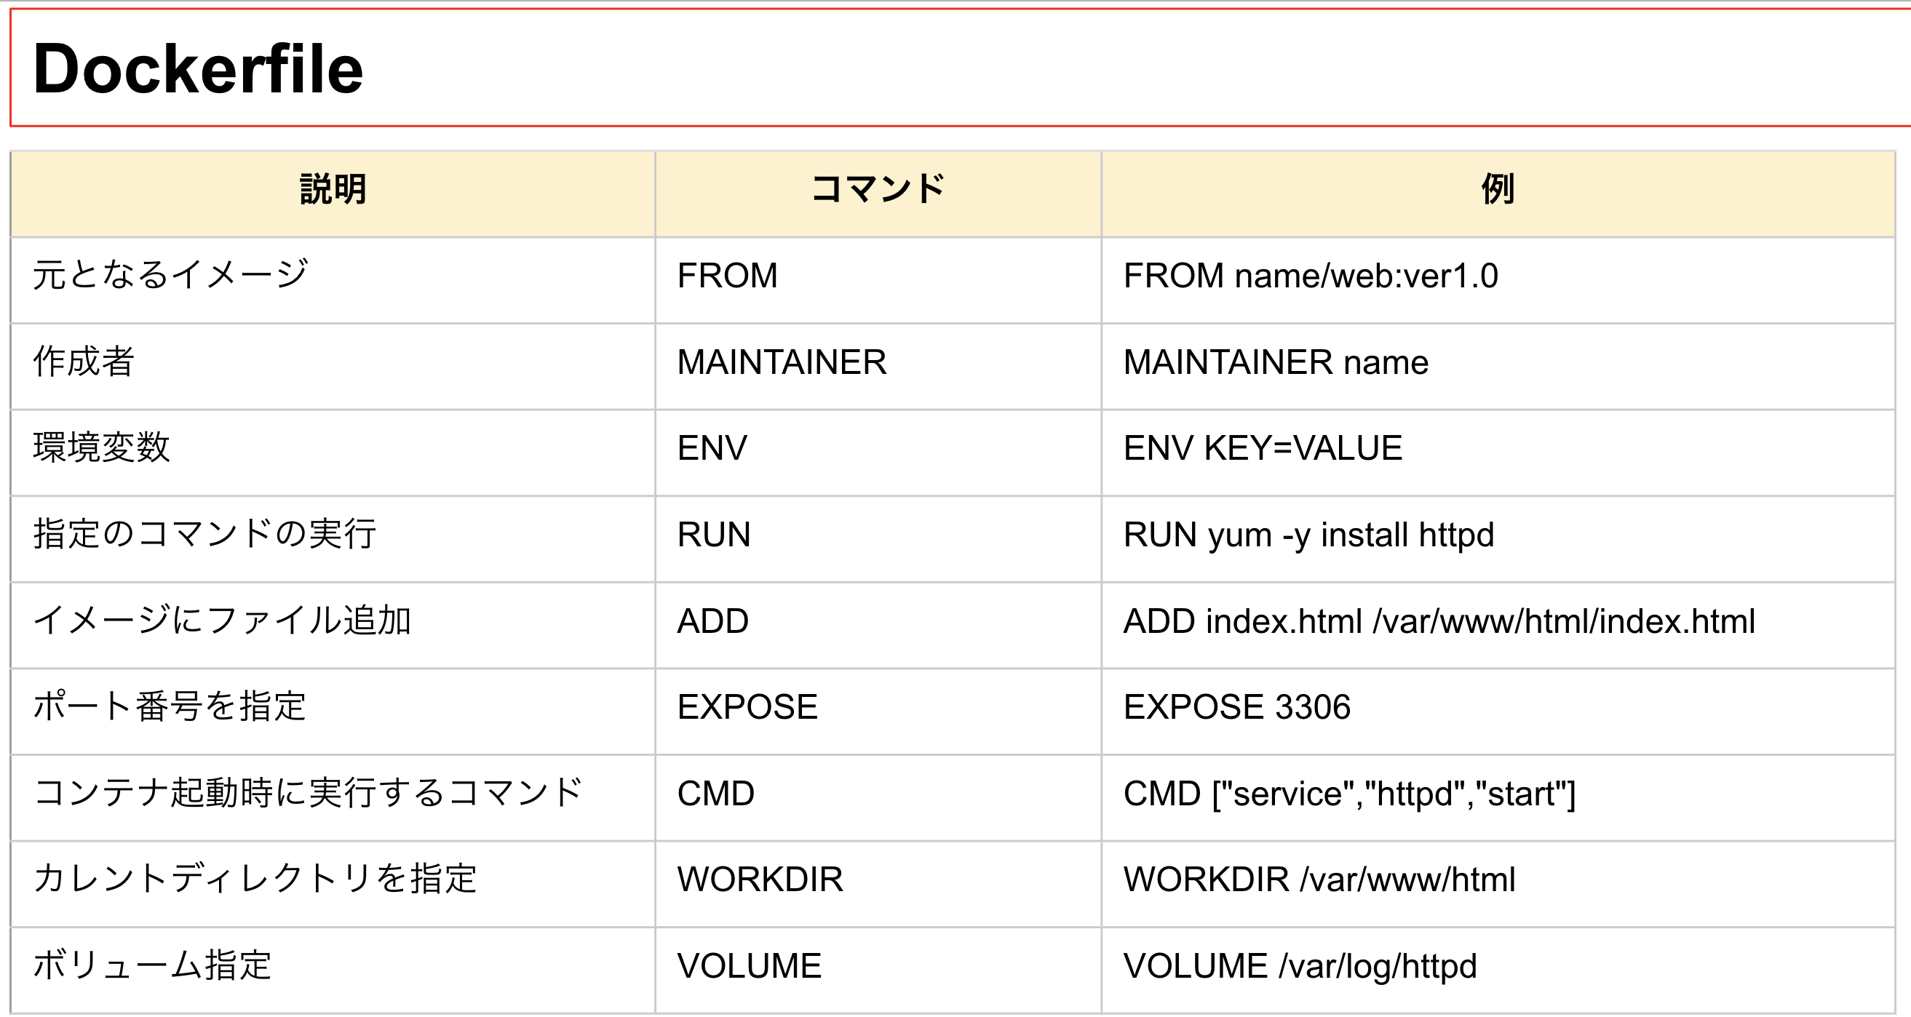Select the 指定のコマンドの実行 description cell

pyautogui.click(x=204, y=535)
